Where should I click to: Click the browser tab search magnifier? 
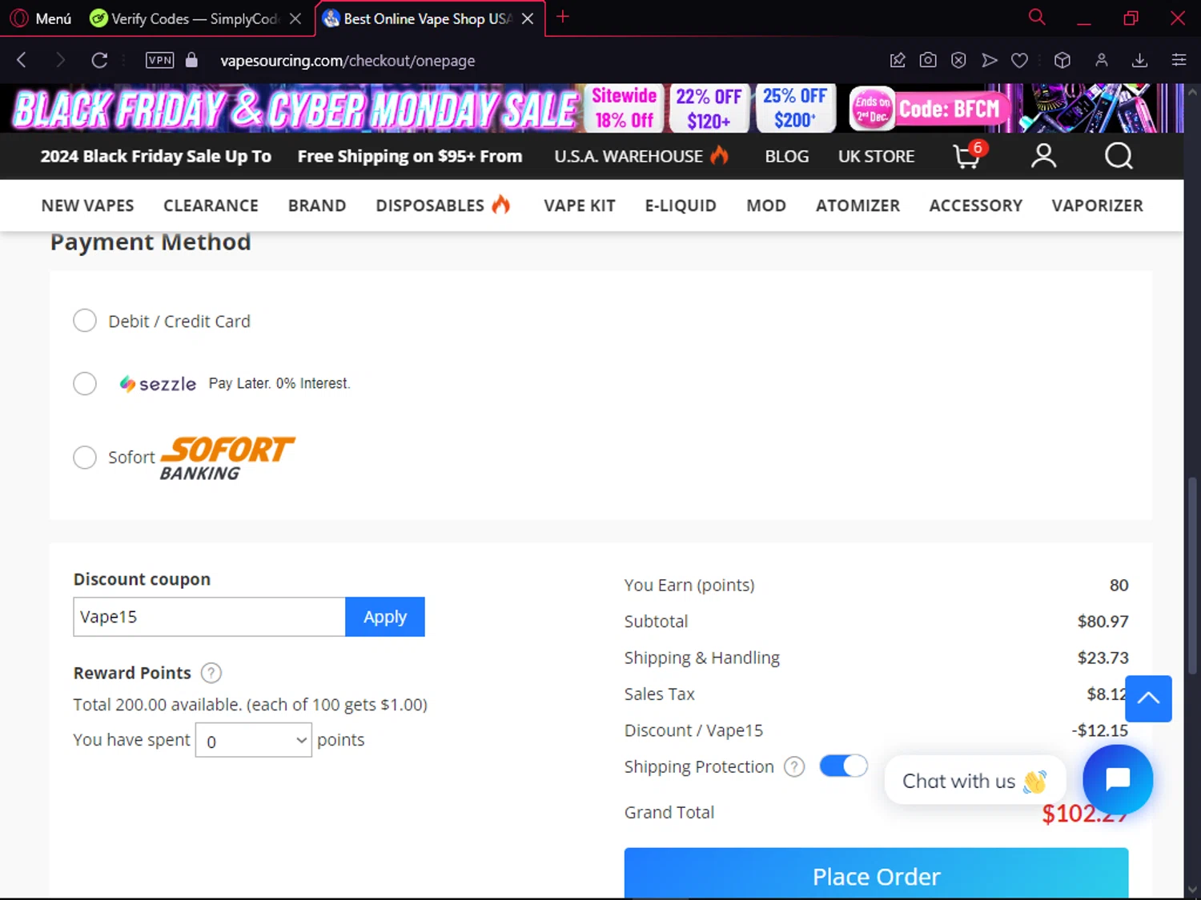pyautogui.click(x=1037, y=18)
